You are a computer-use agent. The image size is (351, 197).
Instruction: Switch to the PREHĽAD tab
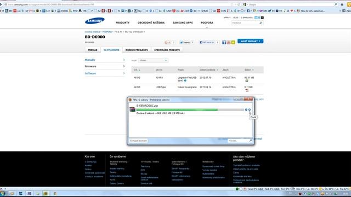93,50
